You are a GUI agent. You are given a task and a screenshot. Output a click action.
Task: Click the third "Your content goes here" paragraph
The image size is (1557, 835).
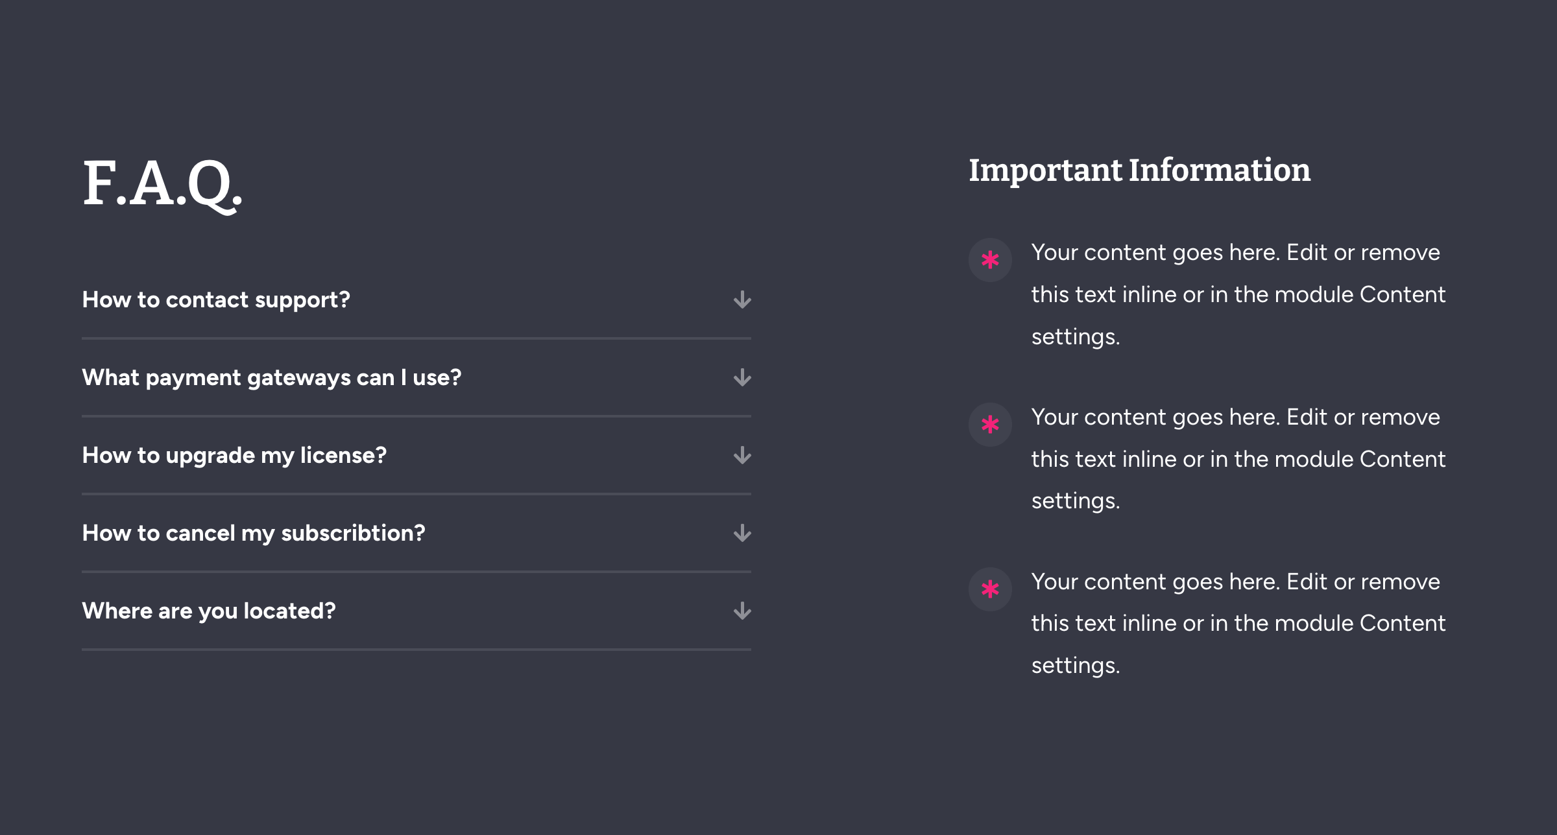click(x=1238, y=624)
